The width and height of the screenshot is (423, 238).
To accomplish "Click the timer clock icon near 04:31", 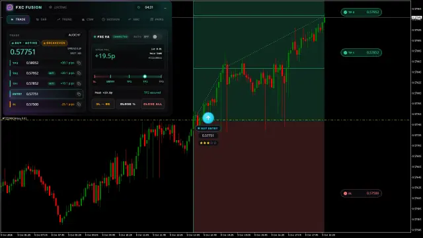I will (x=139, y=7).
